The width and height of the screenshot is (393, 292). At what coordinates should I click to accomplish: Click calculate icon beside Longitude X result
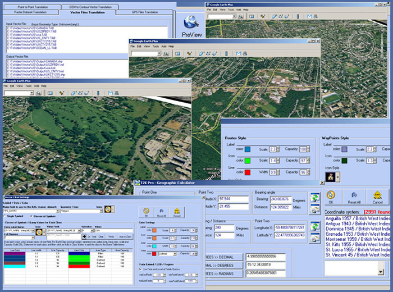coord(314,226)
